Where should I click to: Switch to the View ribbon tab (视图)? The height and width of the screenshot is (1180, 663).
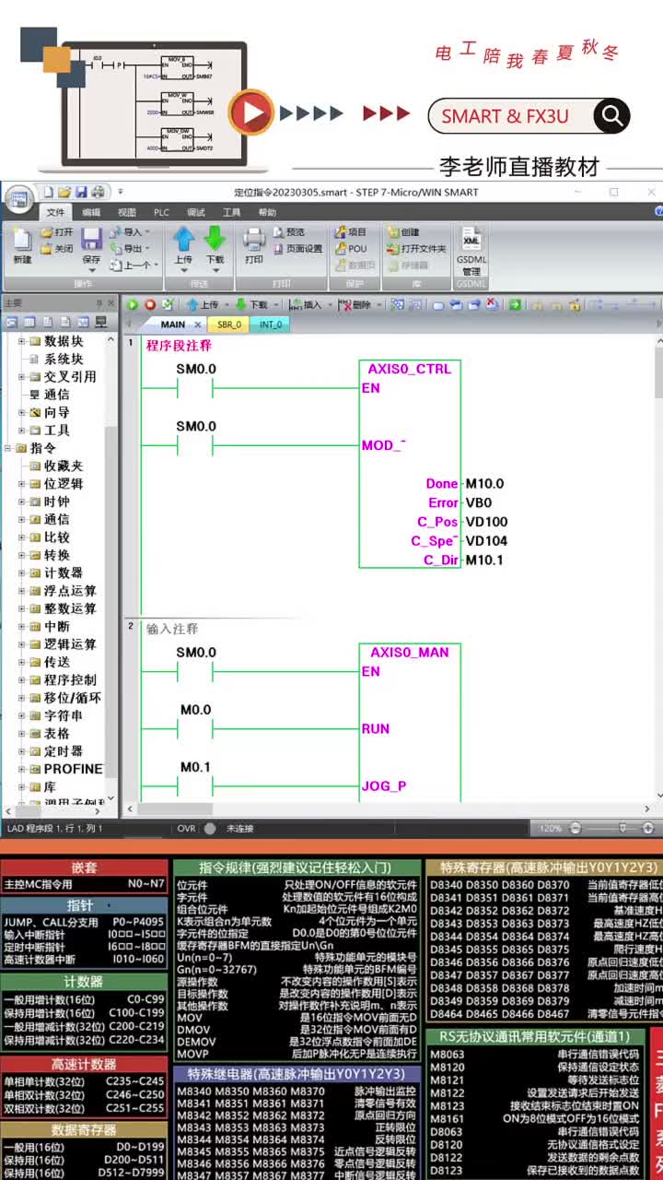coord(126,212)
